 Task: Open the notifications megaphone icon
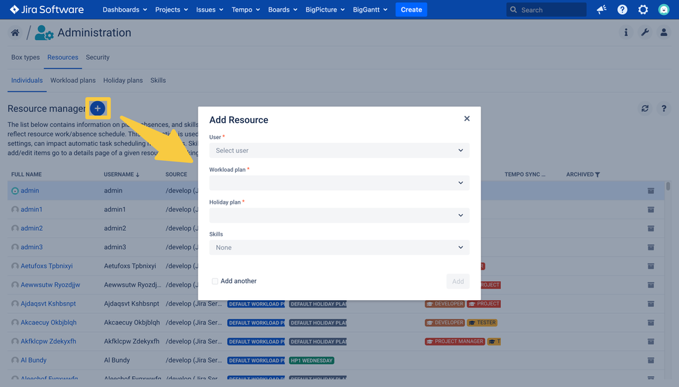pos(602,10)
